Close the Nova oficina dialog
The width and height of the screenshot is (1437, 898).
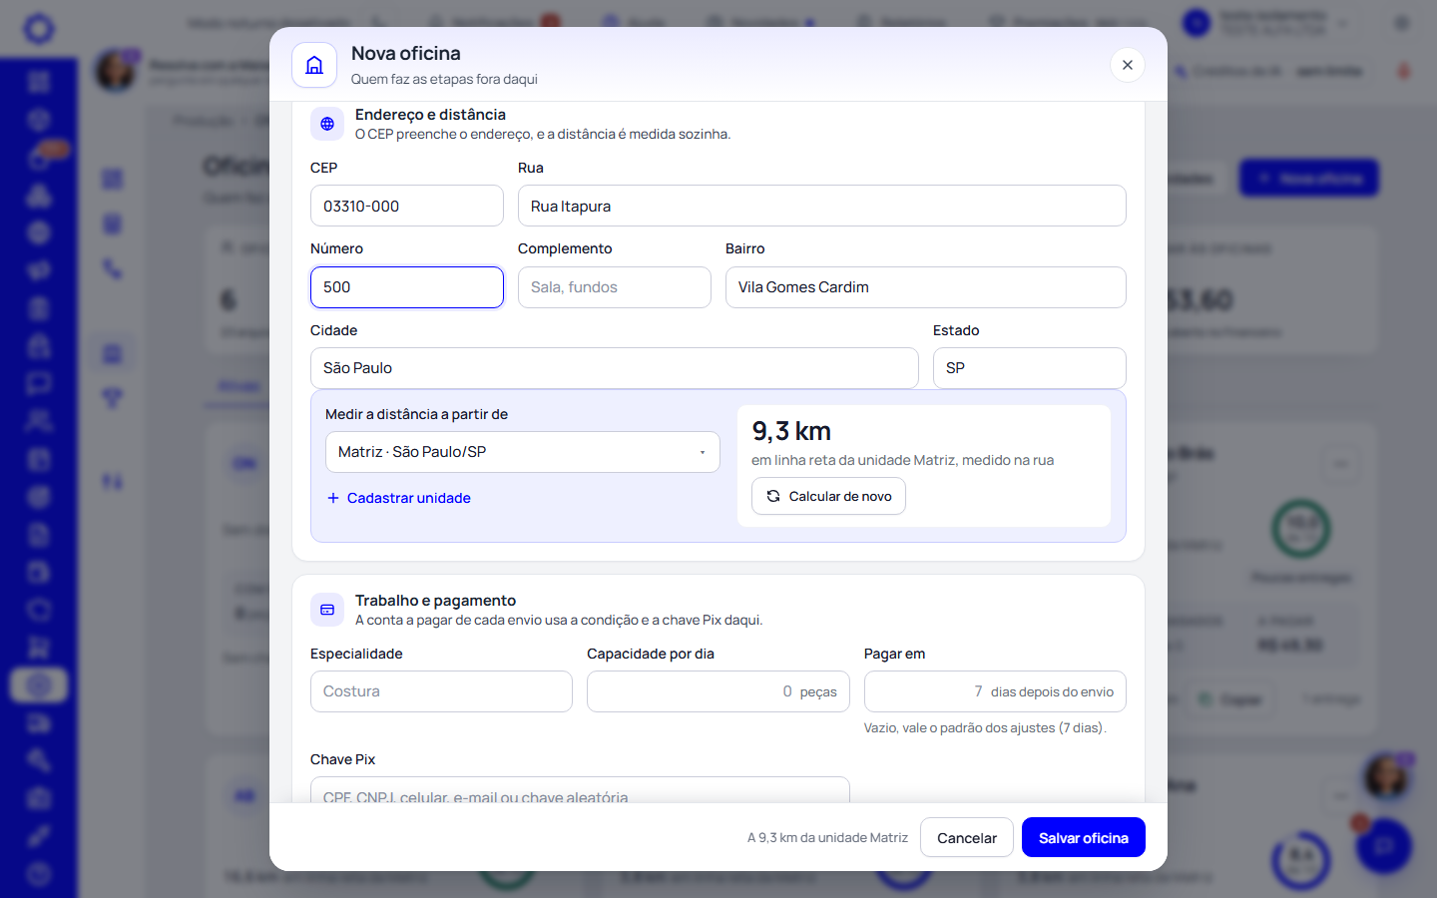pos(1128,65)
